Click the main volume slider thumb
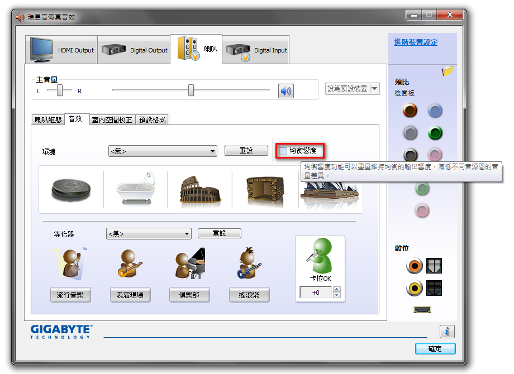This screenshot has height=374, width=514. click(x=191, y=90)
